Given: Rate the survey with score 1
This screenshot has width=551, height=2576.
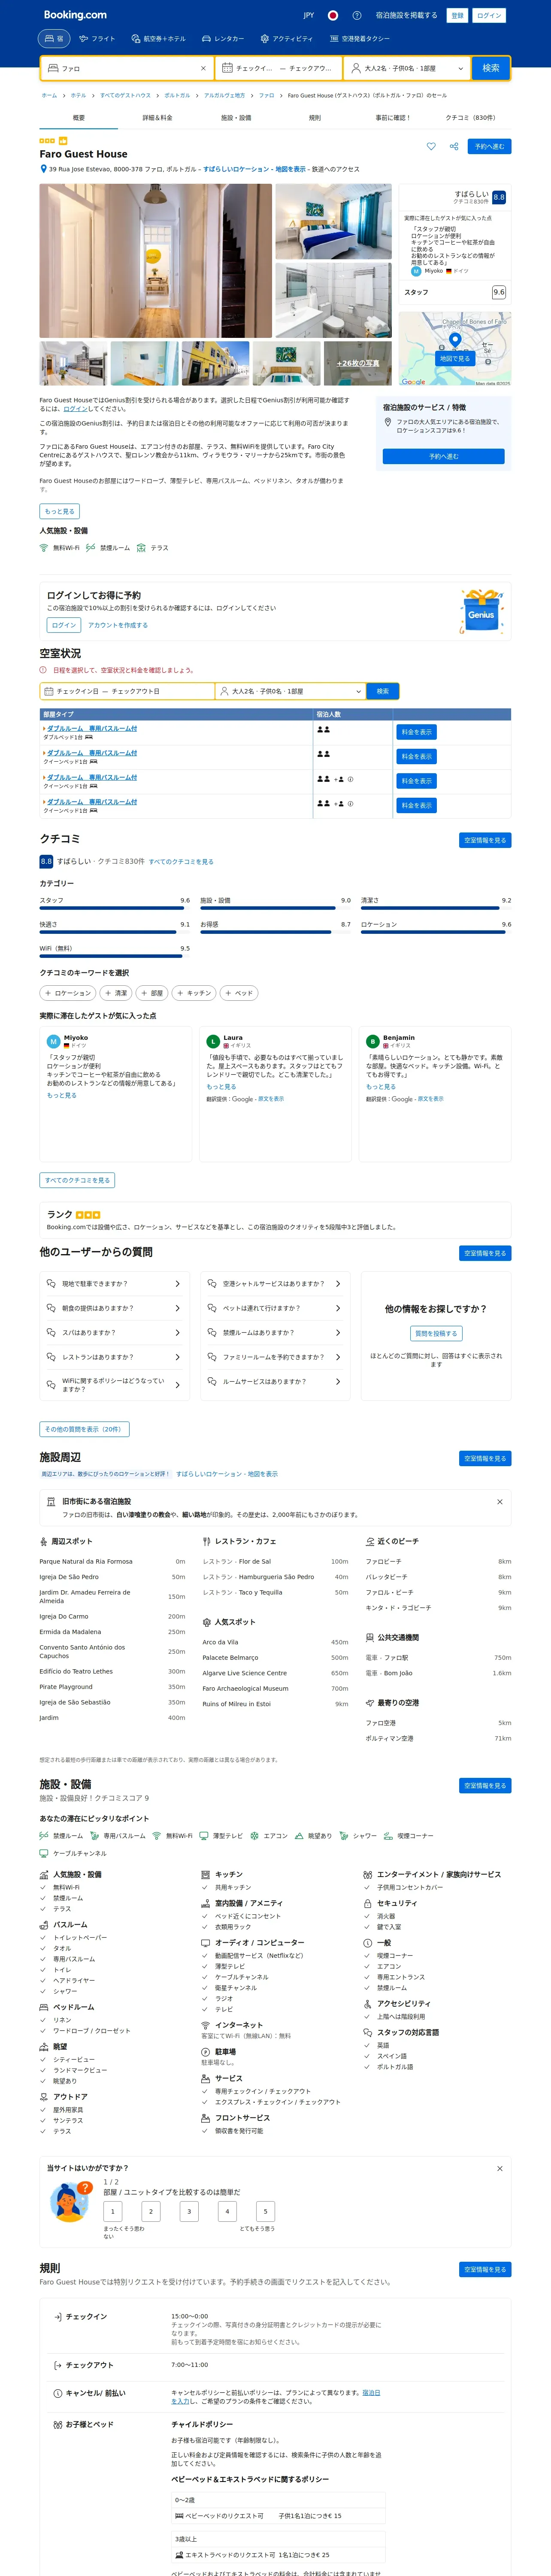Looking at the screenshot, I should pyautogui.click(x=113, y=2211).
